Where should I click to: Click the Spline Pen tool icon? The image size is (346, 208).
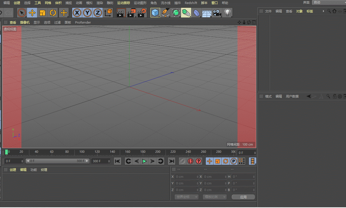pos(166,13)
